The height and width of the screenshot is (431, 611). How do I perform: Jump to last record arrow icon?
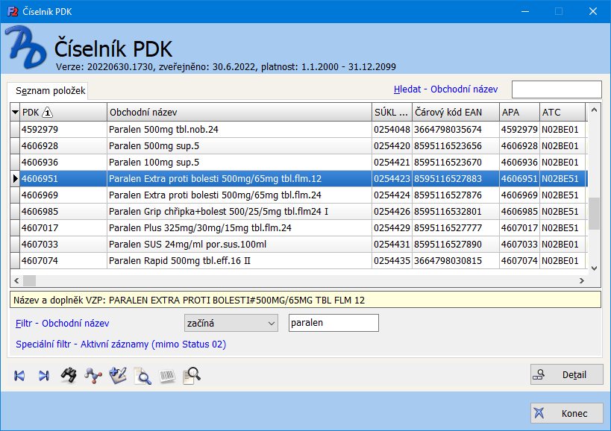click(43, 376)
